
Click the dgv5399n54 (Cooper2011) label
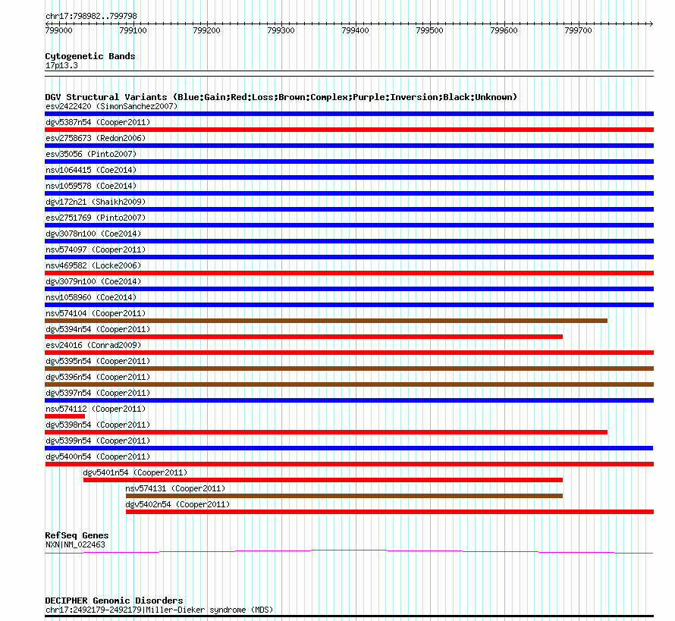coord(98,441)
